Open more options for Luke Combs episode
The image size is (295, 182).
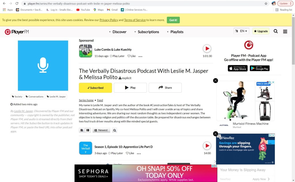tap(140, 57)
